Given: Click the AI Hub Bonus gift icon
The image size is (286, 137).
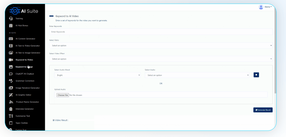Looking at the screenshot, I should [x=11, y=26].
